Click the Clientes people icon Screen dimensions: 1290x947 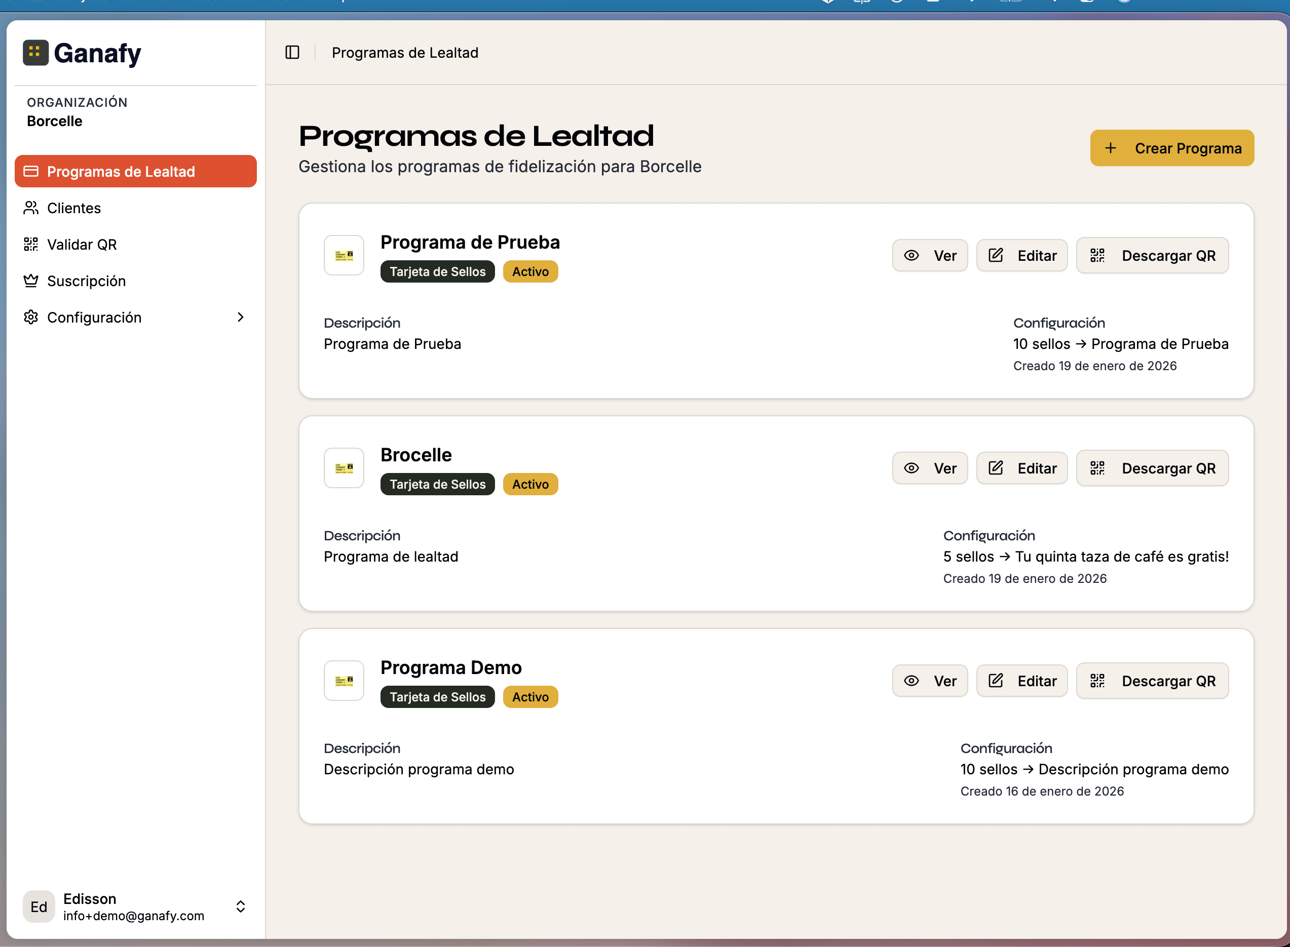click(31, 208)
